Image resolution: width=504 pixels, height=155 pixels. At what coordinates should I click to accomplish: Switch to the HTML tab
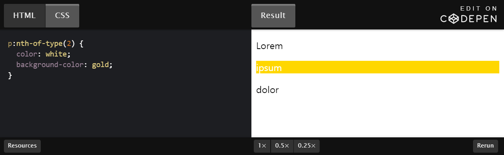[24, 16]
